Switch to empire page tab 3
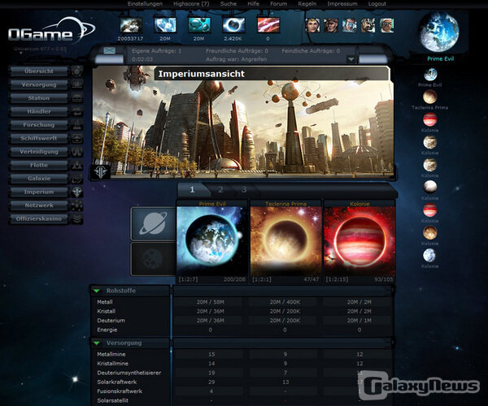Screen dimensions: 488x406 pyautogui.click(x=244, y=189)
